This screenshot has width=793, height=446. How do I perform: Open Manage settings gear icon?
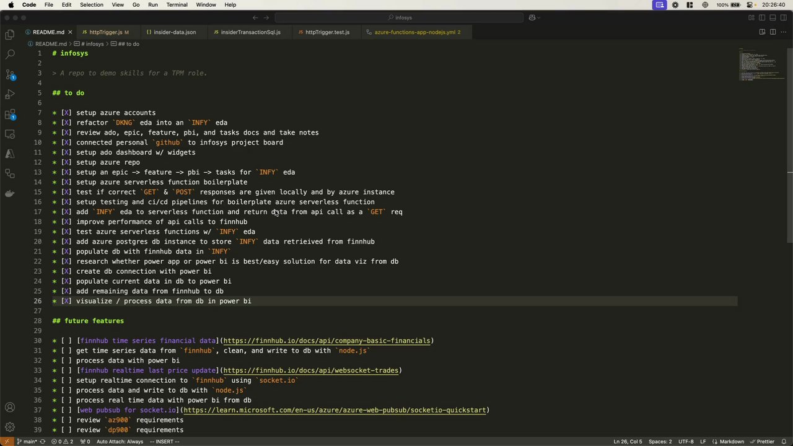[10, 427]
